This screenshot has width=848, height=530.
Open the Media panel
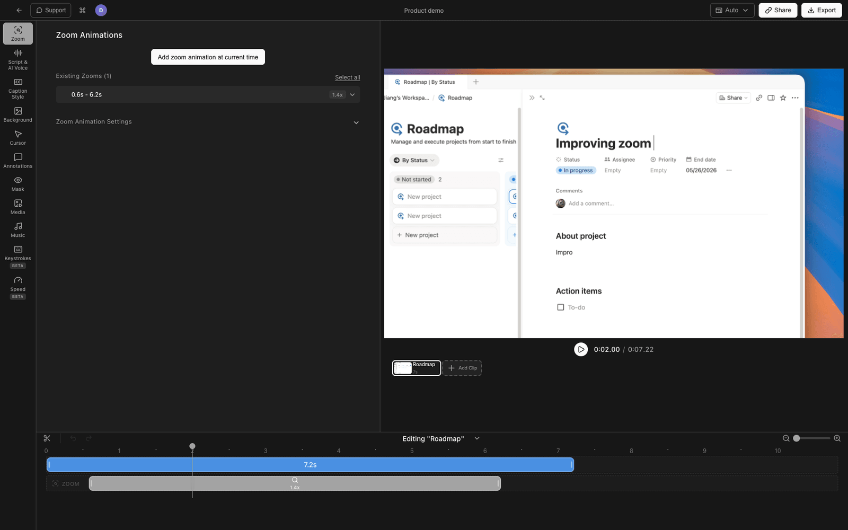pos(18,207)
